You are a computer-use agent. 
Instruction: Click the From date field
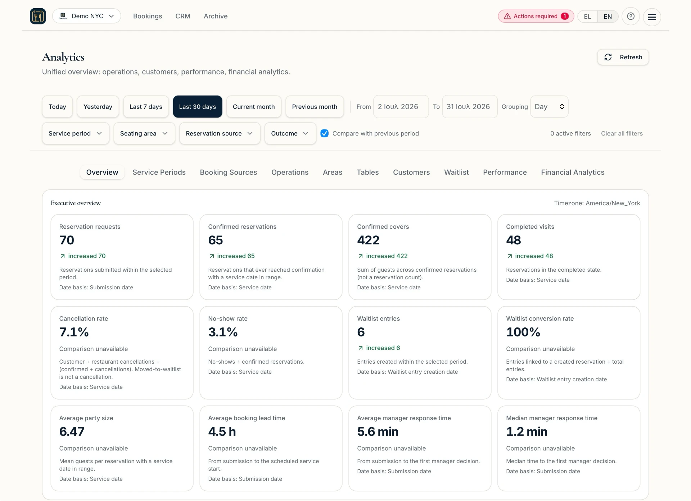click(x=401, y=107)
